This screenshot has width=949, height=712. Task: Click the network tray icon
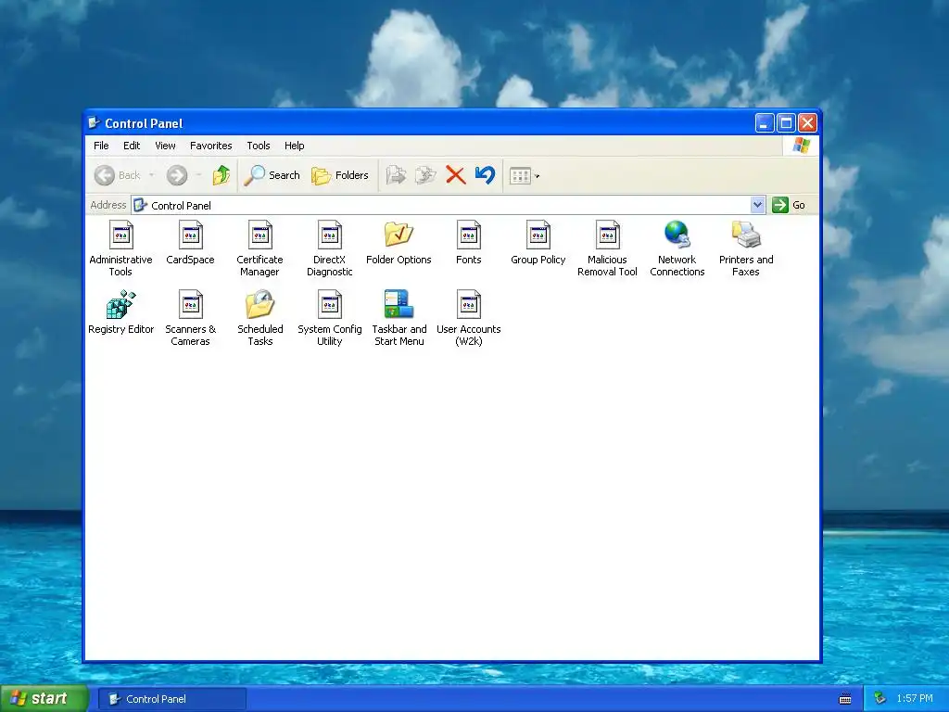pos(880,699)
